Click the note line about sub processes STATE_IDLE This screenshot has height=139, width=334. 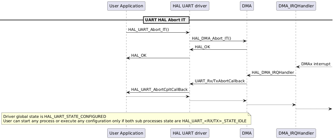[x=125, y=121]
